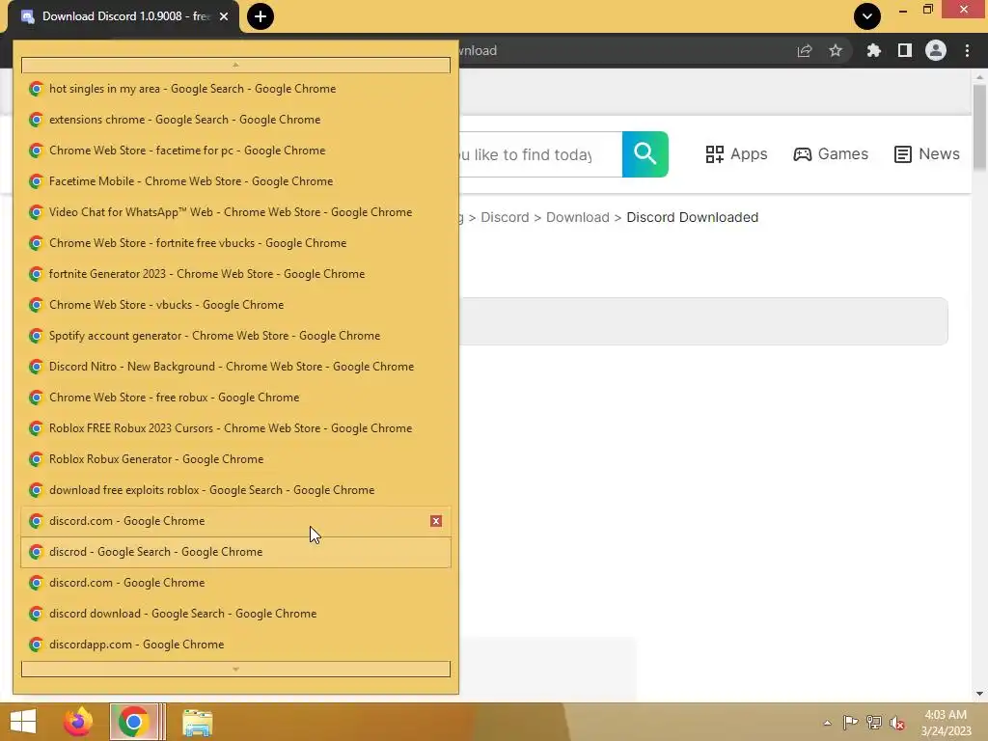Click Discord breadcrumb link
Screen dimensions: 988x741
tap(505, 217)
